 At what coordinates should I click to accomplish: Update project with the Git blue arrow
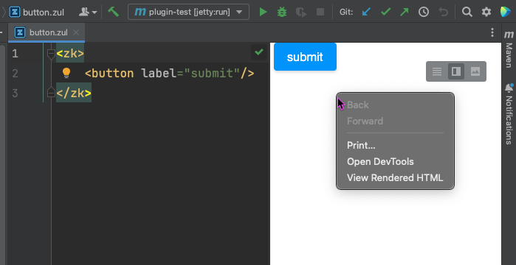(366, 12)
